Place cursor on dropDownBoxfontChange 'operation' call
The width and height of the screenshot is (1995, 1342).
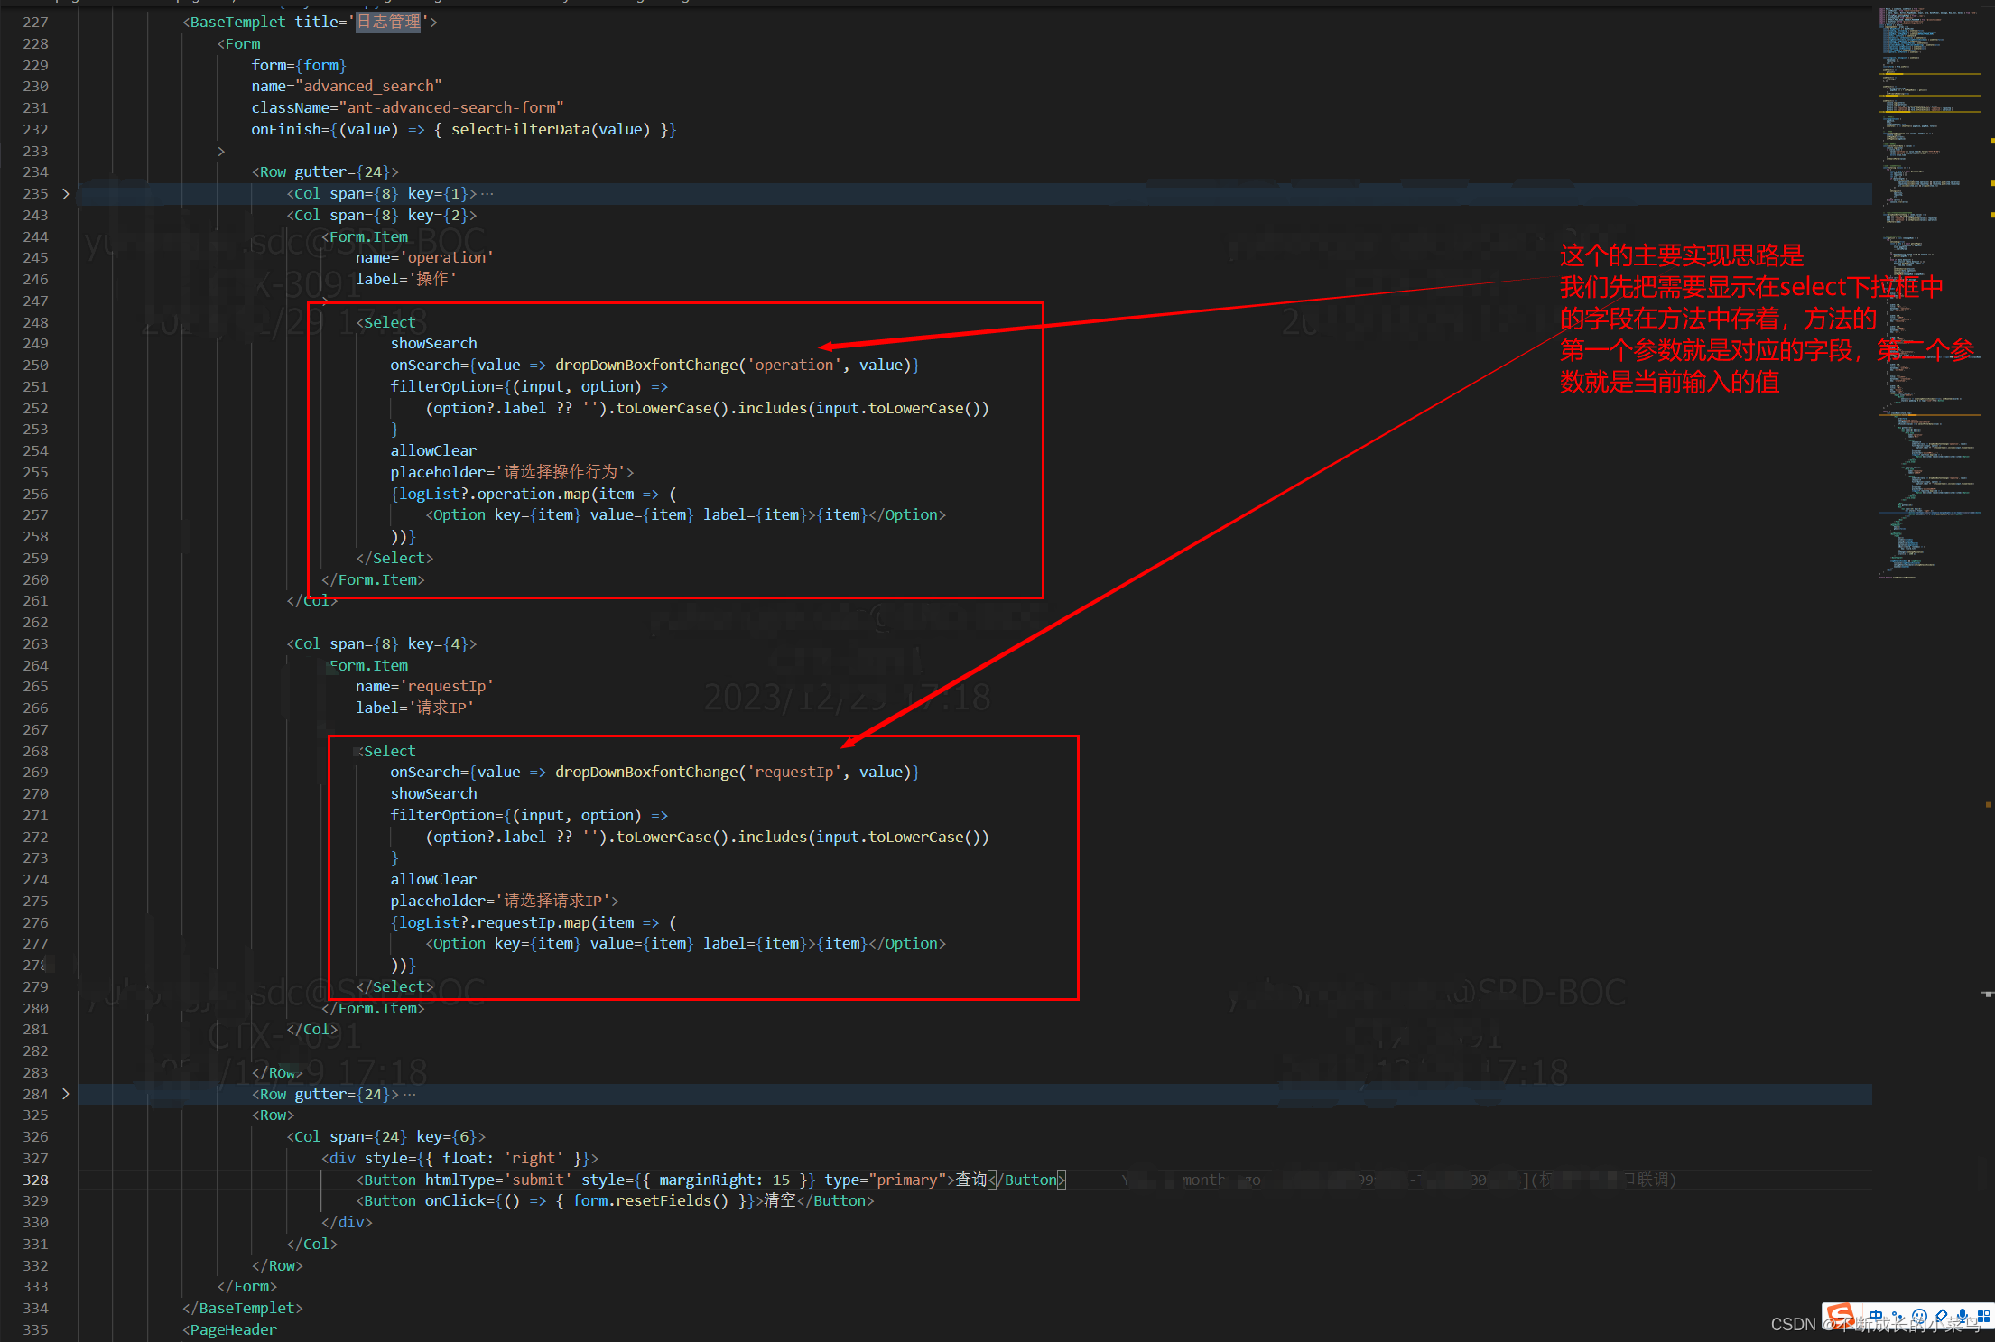tap(646, 365)
